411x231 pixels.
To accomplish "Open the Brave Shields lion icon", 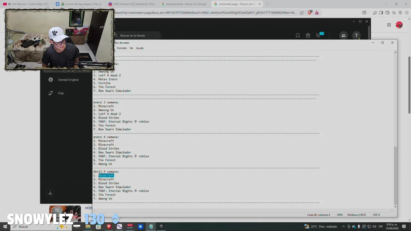I will pos(310,13).
